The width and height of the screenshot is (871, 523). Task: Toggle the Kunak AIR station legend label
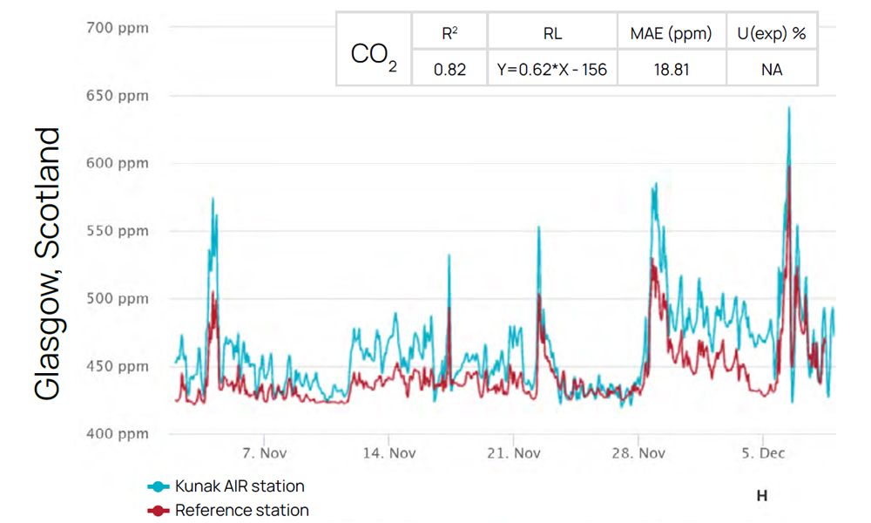tap(240, 486)
